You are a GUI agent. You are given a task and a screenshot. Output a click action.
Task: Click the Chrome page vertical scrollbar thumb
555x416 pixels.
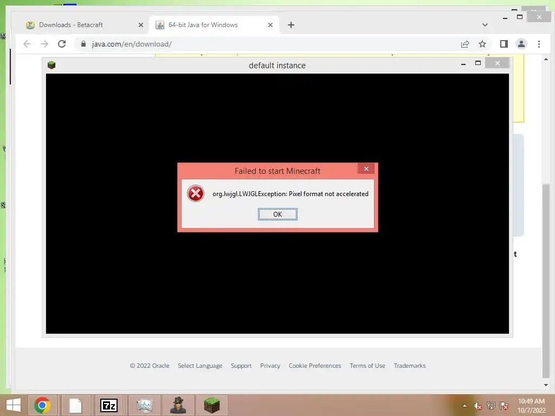point(546,281)
